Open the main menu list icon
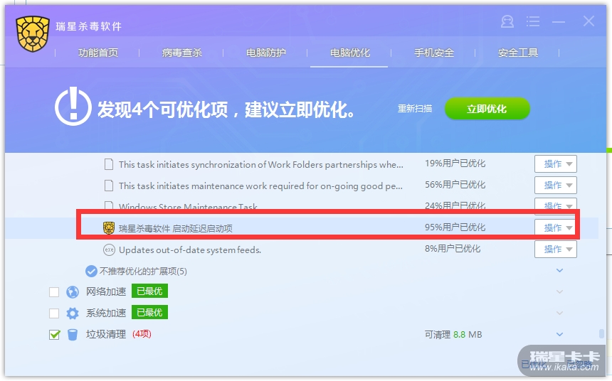This screenshot has width=612, height=381. pos(533,21)
